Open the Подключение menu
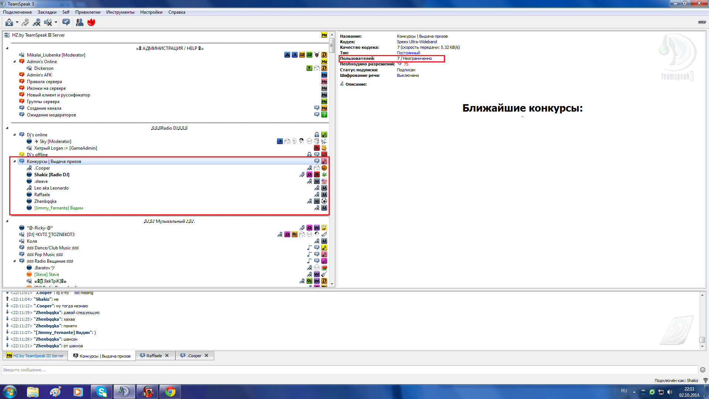Screen dimensions: 709x399 (x=17, y=12)
